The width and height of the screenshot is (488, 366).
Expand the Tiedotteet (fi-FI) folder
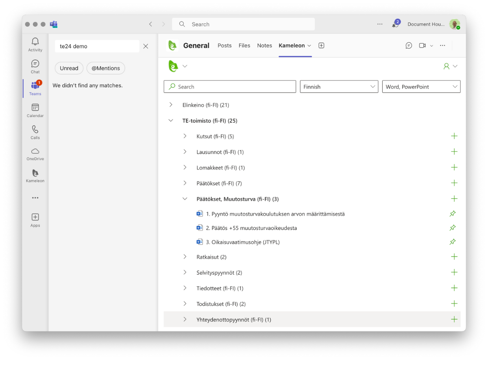coord(185,288)
